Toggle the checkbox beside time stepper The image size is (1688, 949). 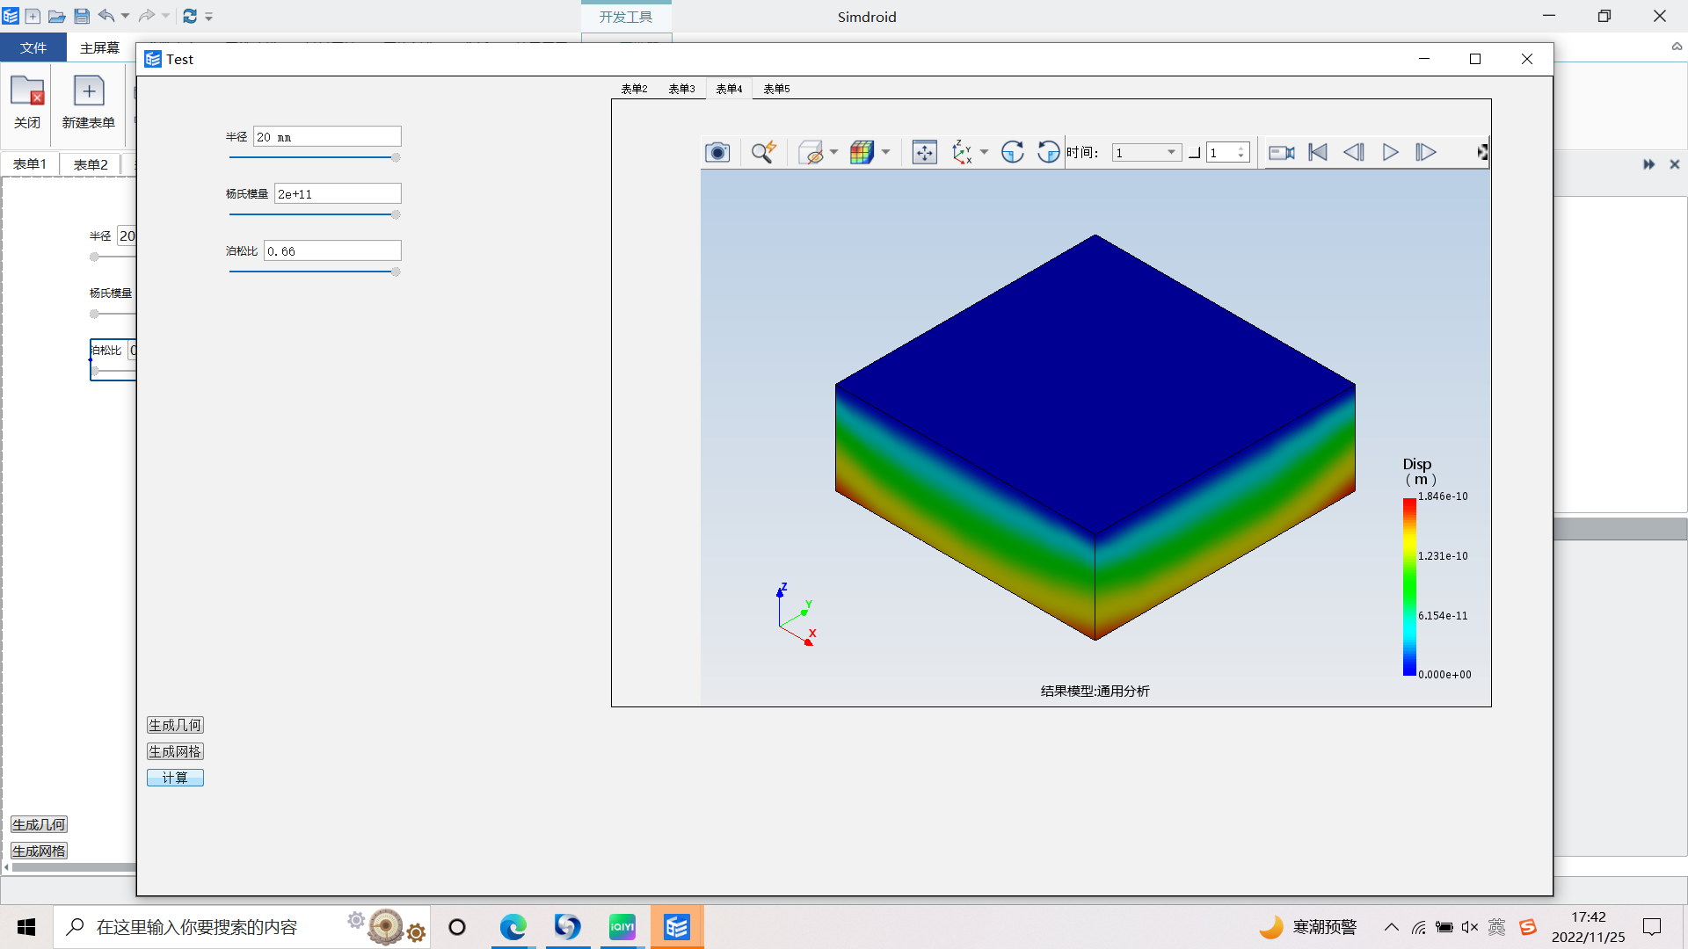click(x=1195, y=153)
